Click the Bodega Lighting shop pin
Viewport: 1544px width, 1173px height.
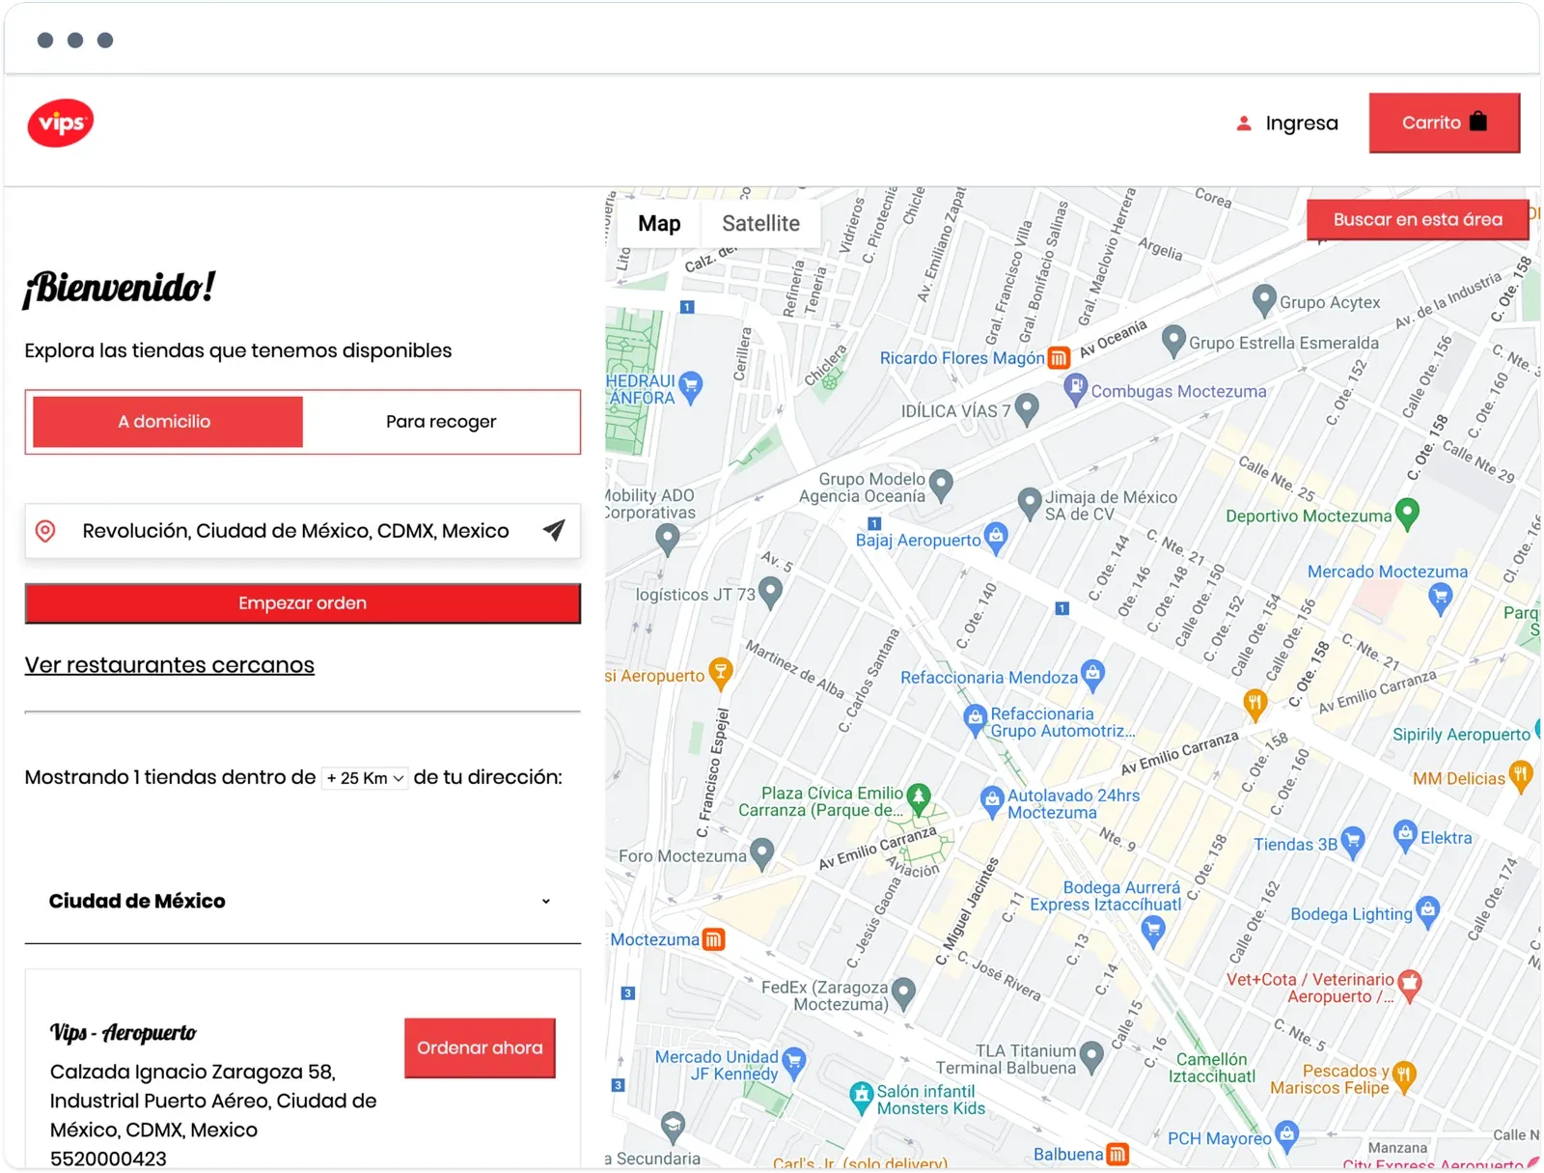pos(1428,911)
